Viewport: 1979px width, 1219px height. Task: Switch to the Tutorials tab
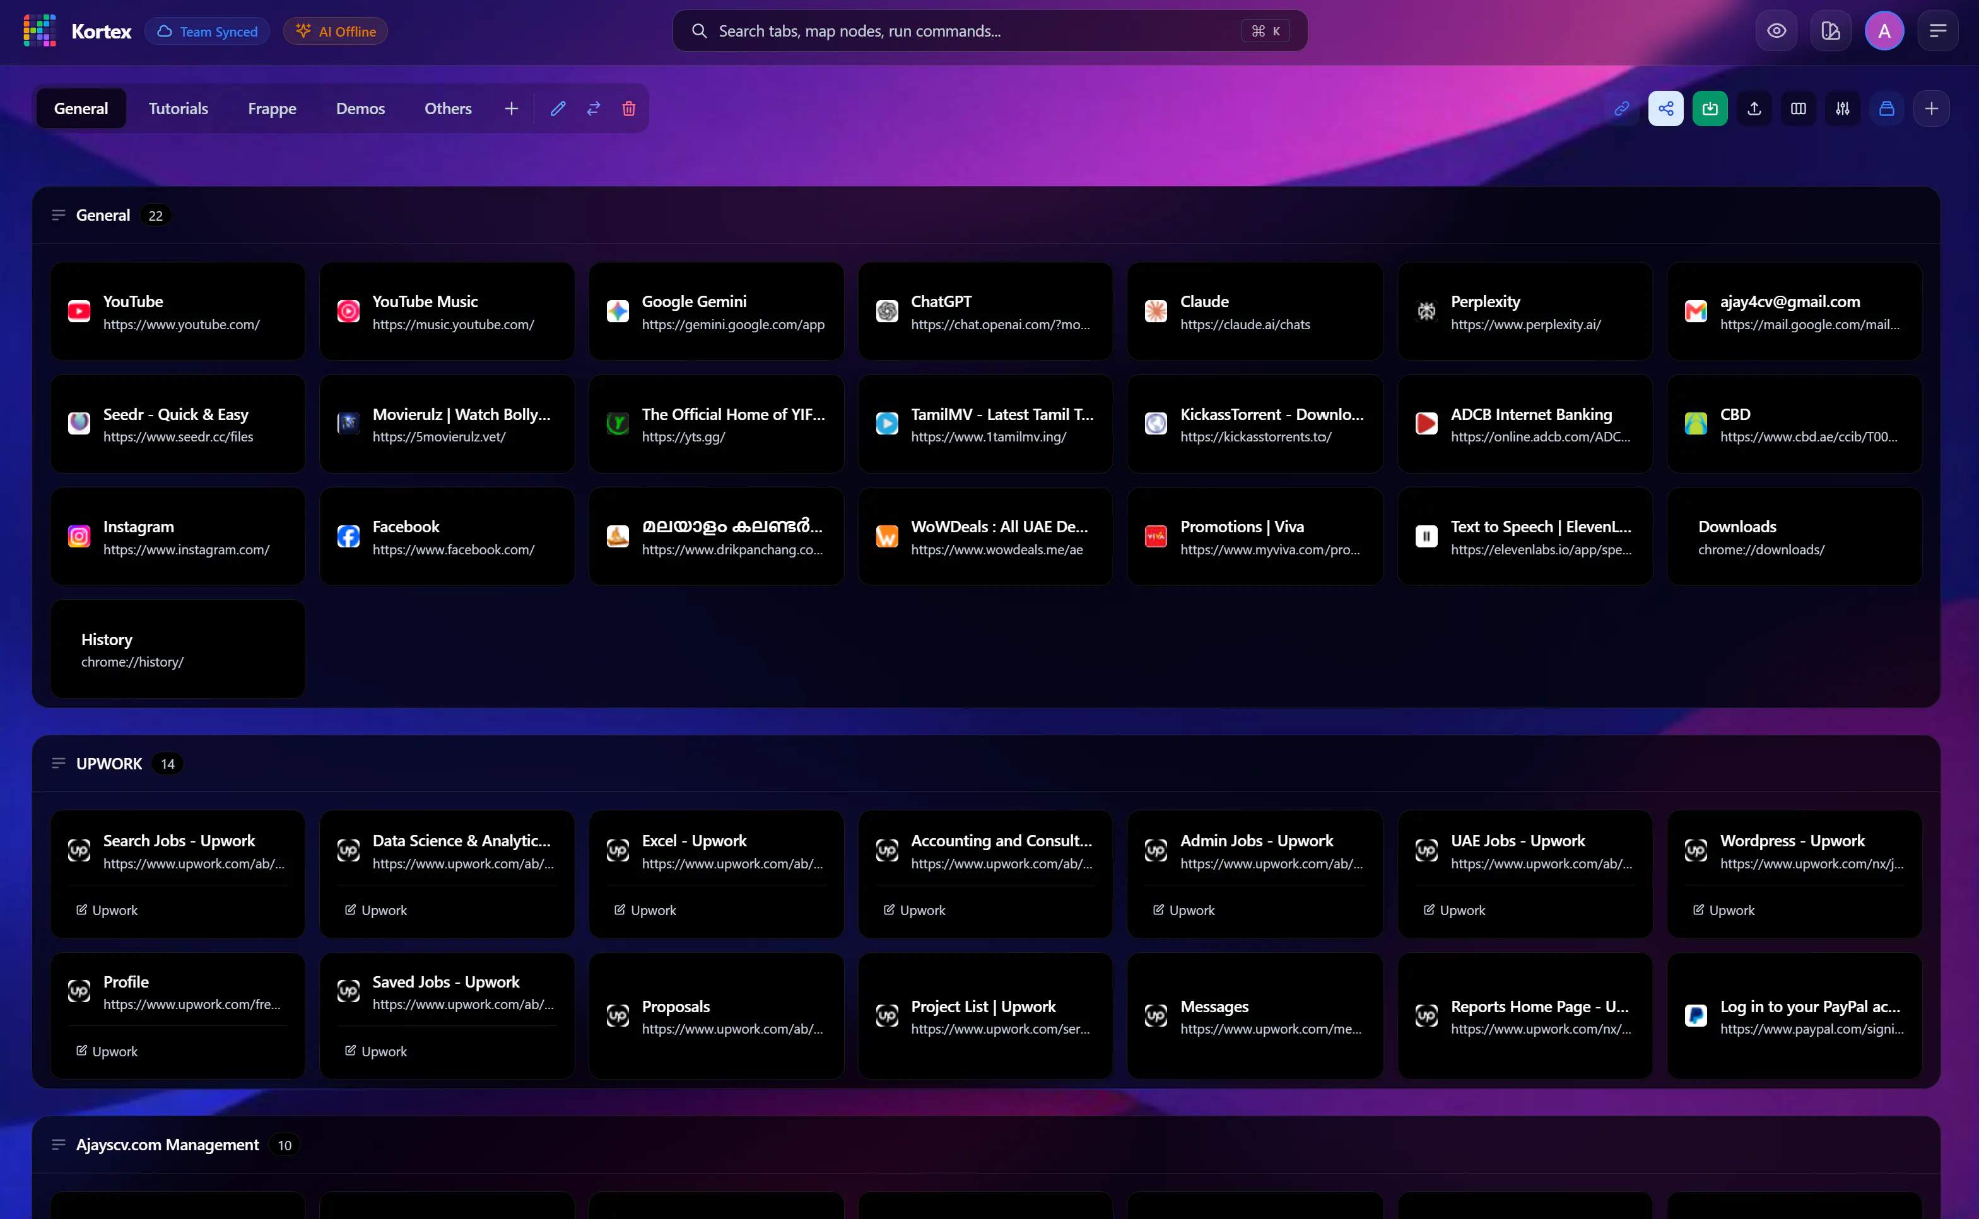[179, 108]
